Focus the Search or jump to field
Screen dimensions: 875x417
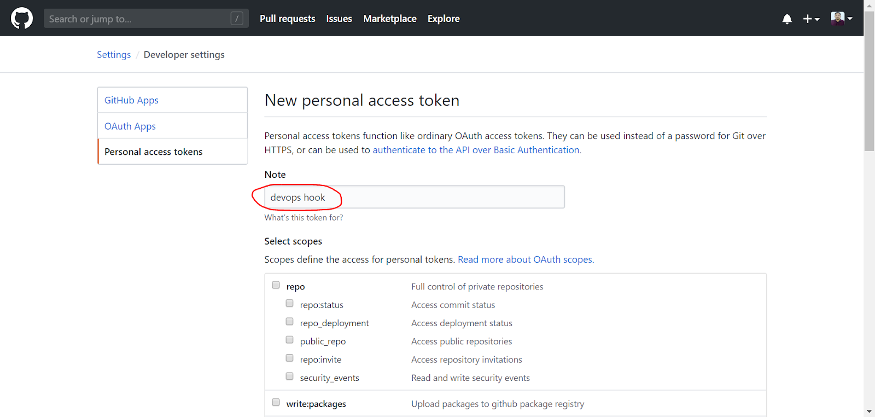[x=146, y=19]
